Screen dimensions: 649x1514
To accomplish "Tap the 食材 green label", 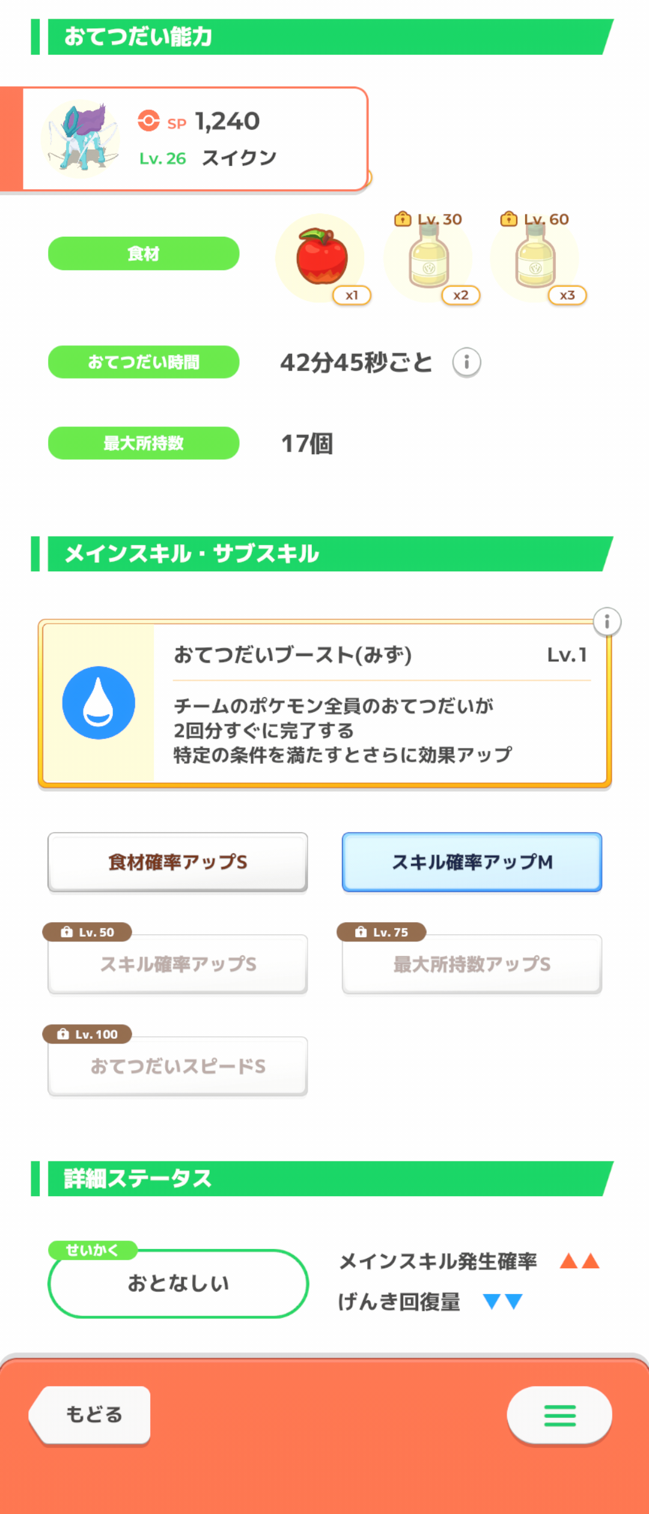I will click(x=144, y=254).
